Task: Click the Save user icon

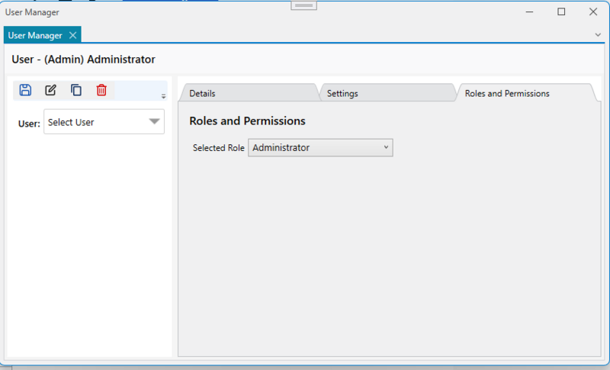Action: [25, 90]
